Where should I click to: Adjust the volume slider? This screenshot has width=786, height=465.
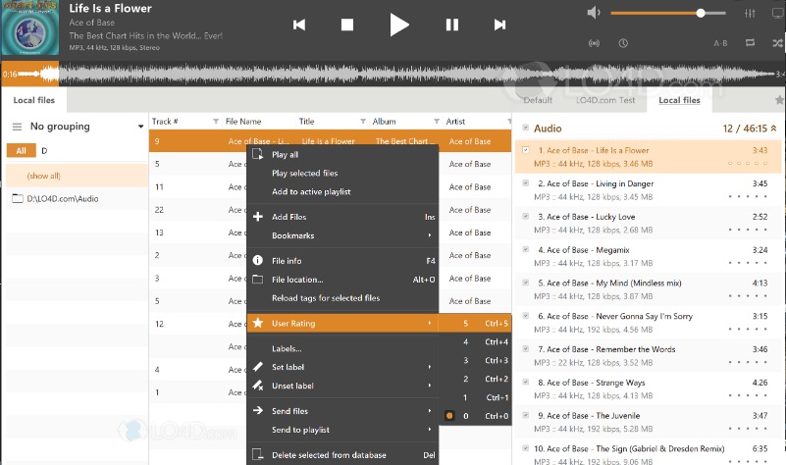pos(667,13)
